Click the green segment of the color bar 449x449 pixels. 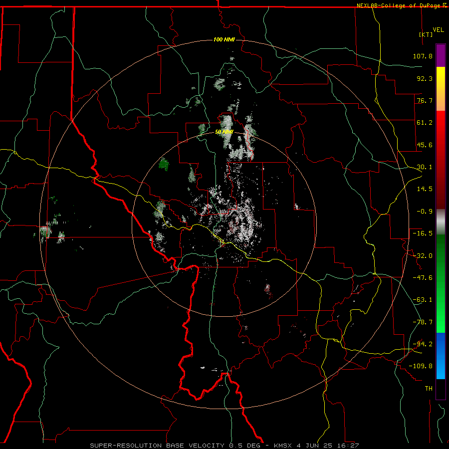pyautogui.click(x=441, y=283)
